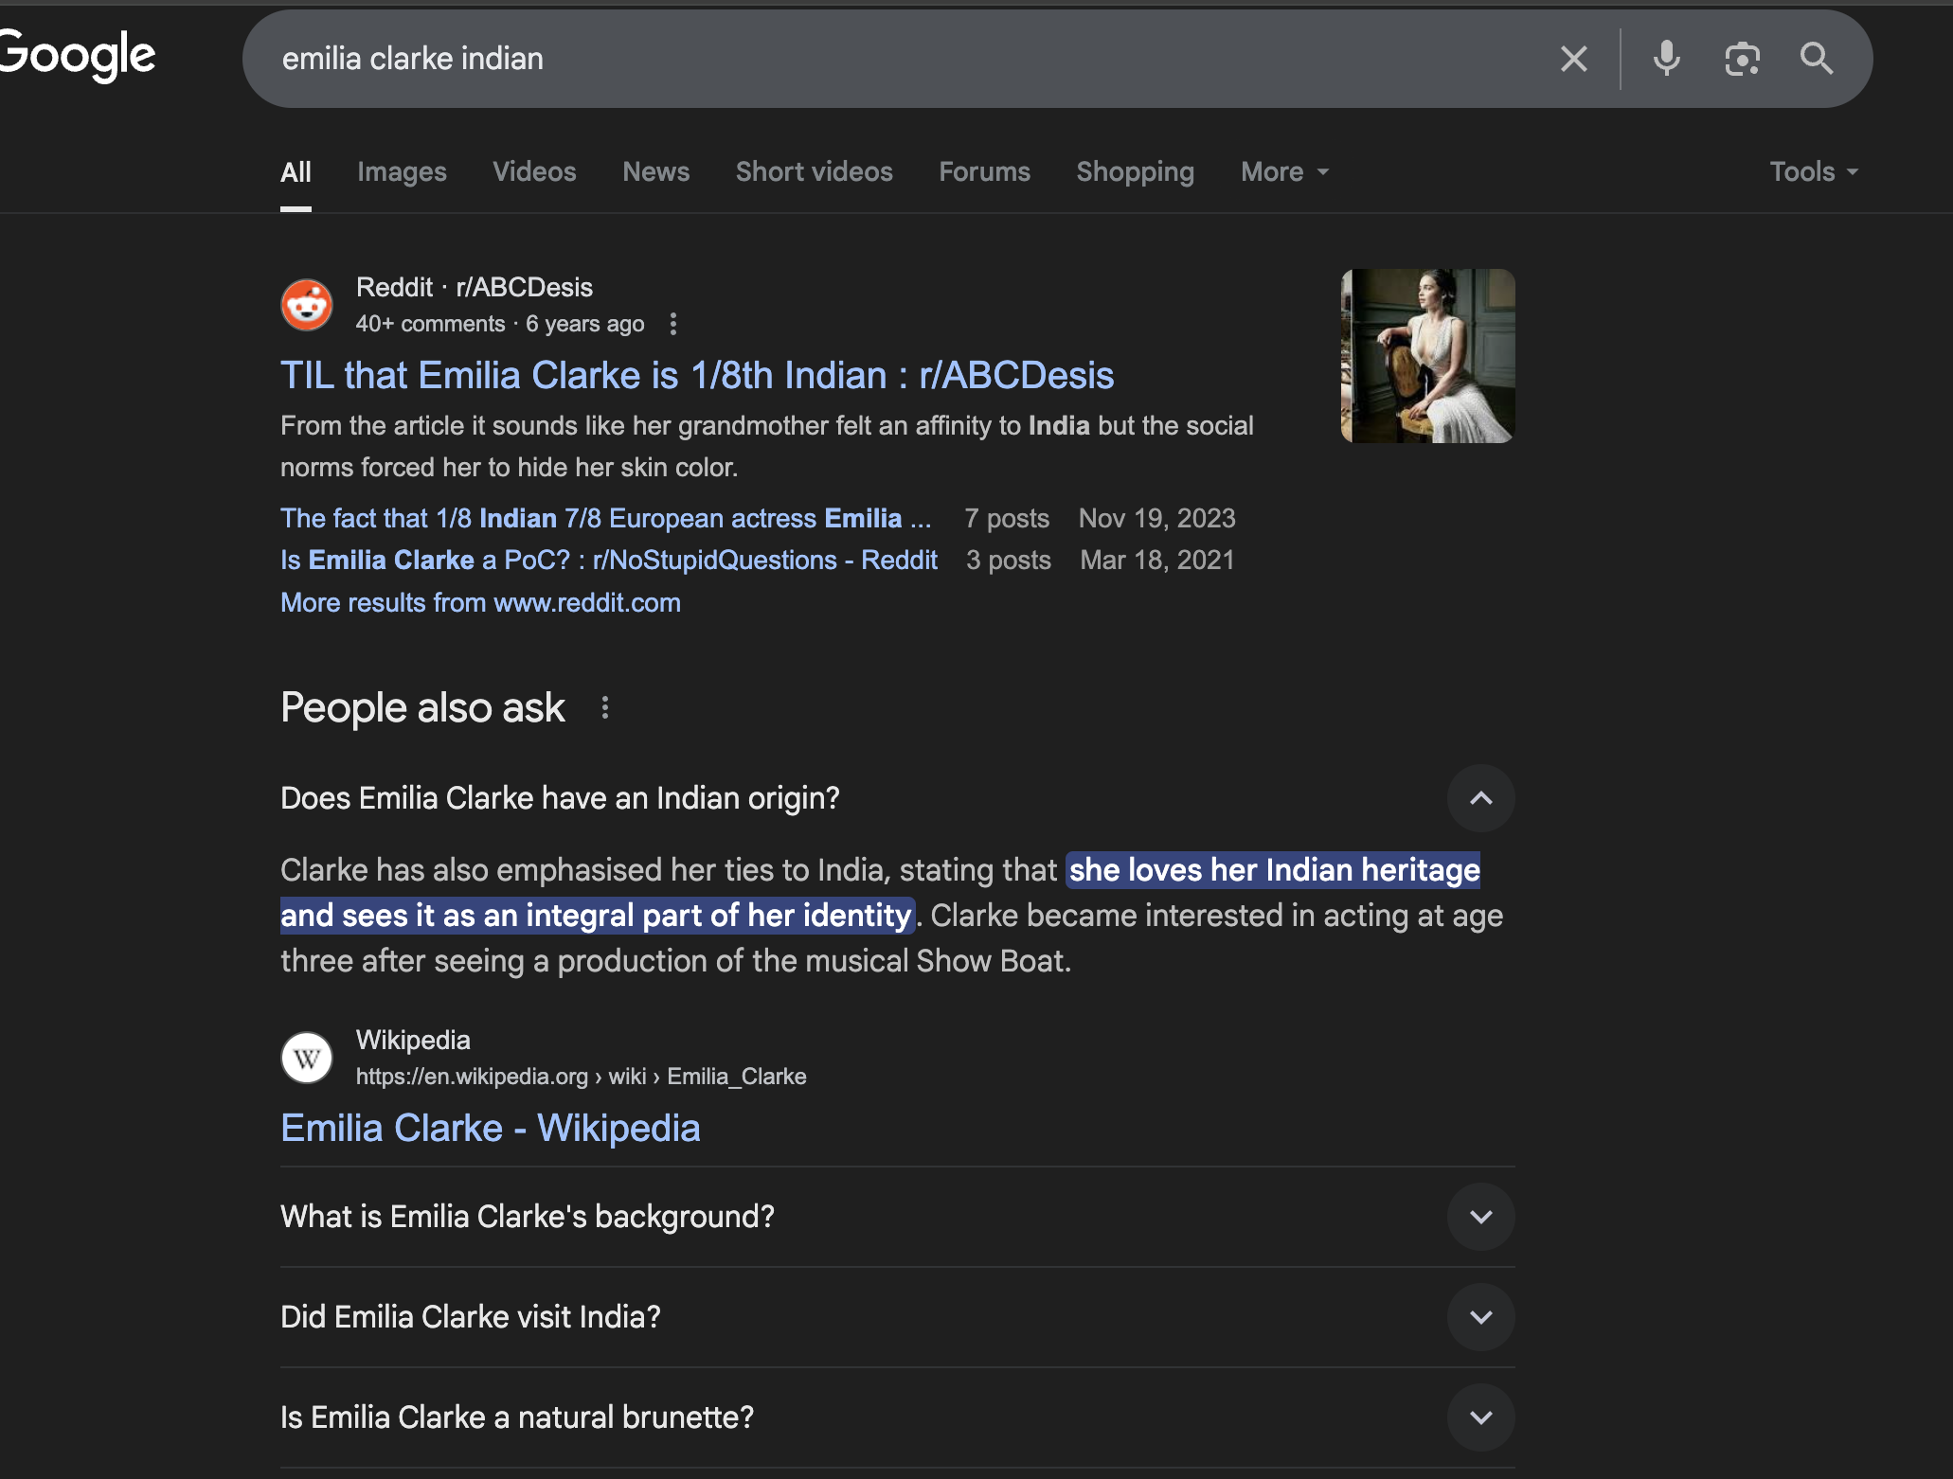
Task: Click the "Reddit · r/ABCDesis" source label
Action: click(x=475, y=287)
